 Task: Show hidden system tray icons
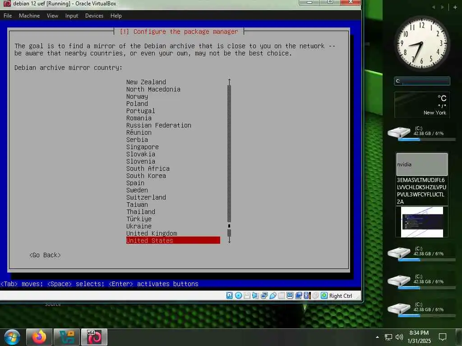tap(377, 337)
